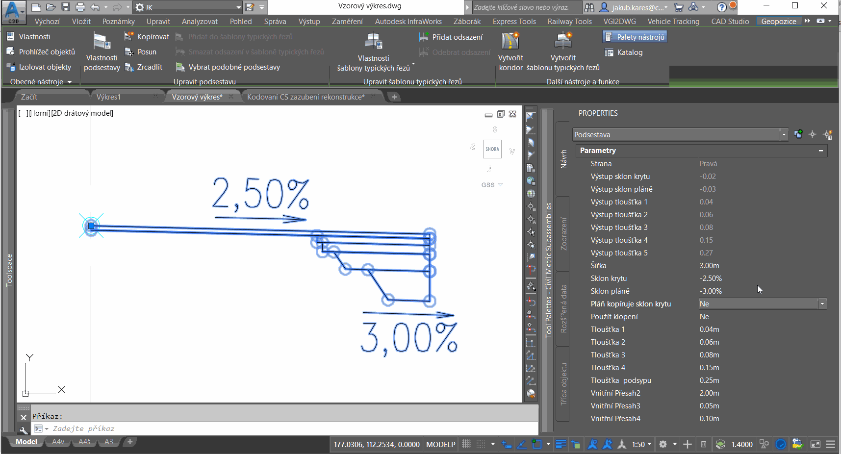Click the Tloušťka podsypu value 0.25m
841x454 pixels.
(x=709, y=380)
